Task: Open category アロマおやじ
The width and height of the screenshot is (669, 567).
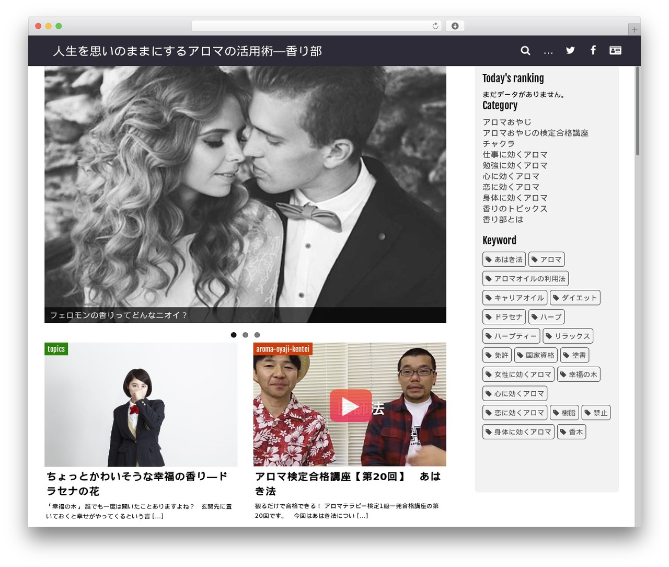Action: [507, 122]
